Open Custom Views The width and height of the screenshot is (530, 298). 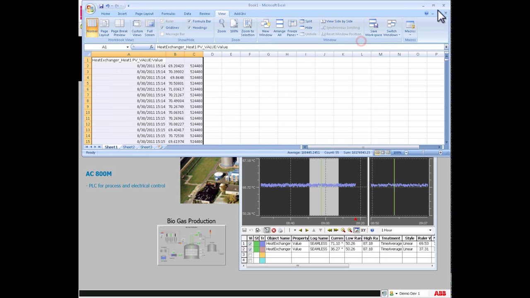(137, 28)
